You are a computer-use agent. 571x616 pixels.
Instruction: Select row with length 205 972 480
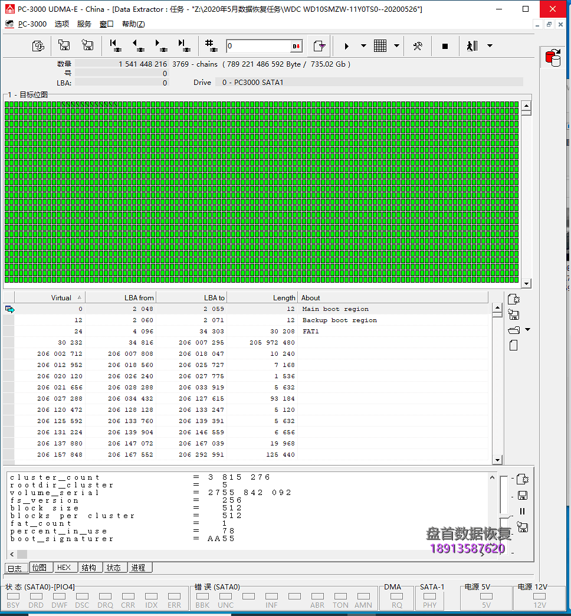tap(245, 343)
